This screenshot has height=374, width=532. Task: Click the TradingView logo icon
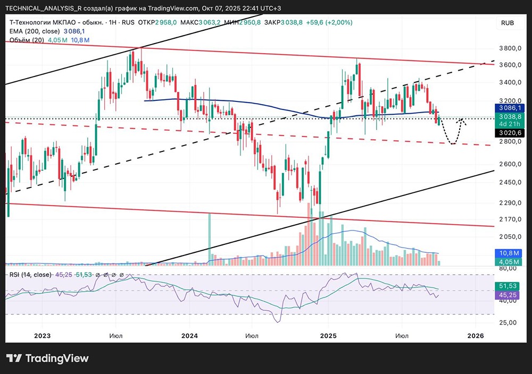pos(14,359)
